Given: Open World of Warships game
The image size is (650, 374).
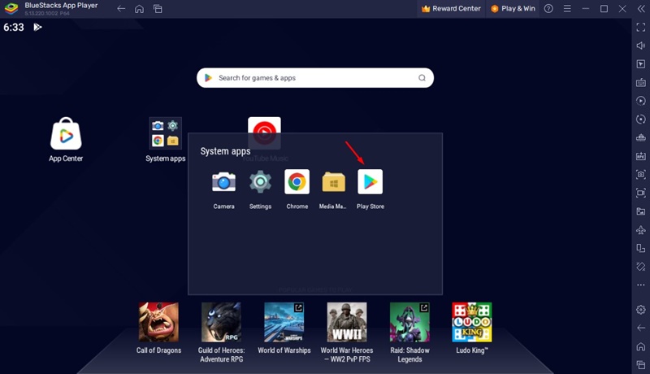Looking at the screenshot, I should [x=284, y=322].
